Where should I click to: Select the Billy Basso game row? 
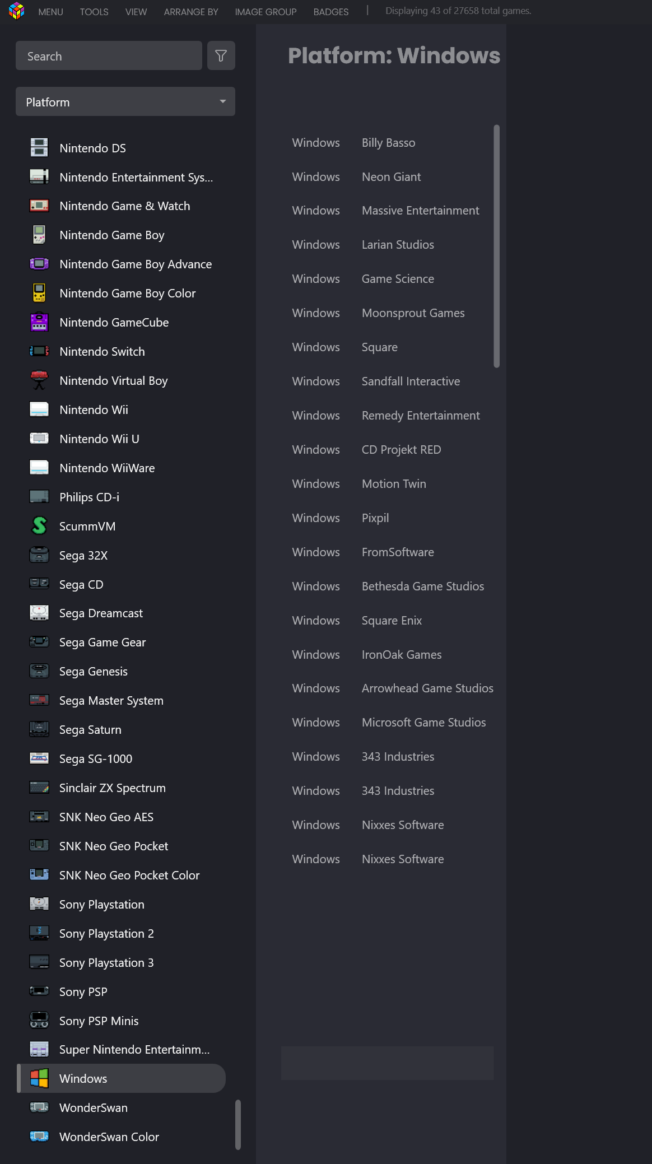click(x=387, y=143)
